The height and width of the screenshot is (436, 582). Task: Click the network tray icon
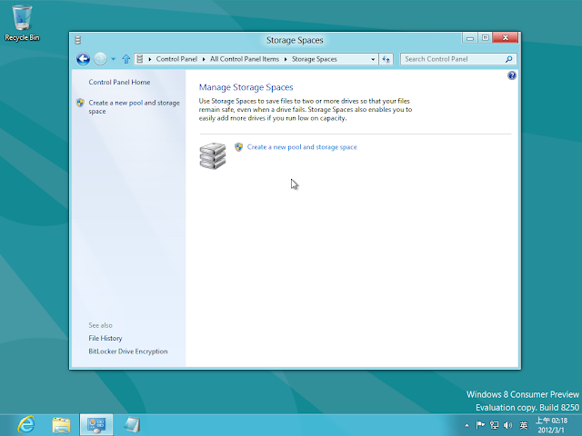click(x=494, y=425)
